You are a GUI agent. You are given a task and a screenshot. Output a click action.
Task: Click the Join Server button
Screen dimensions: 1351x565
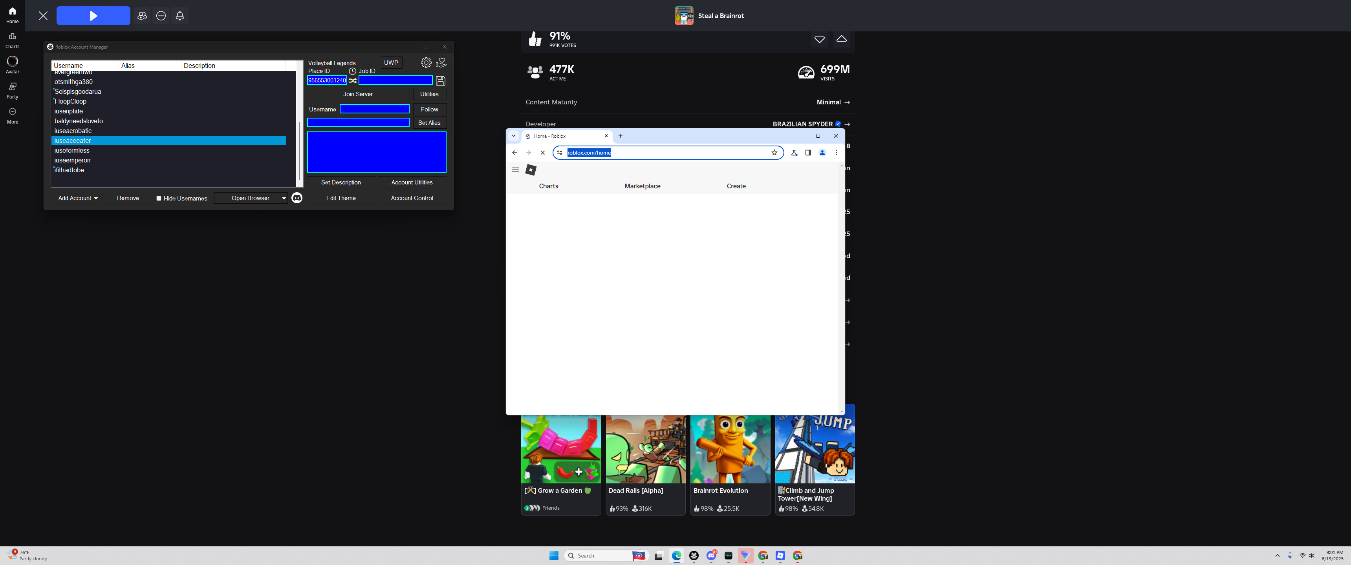[x=358, y=94]
